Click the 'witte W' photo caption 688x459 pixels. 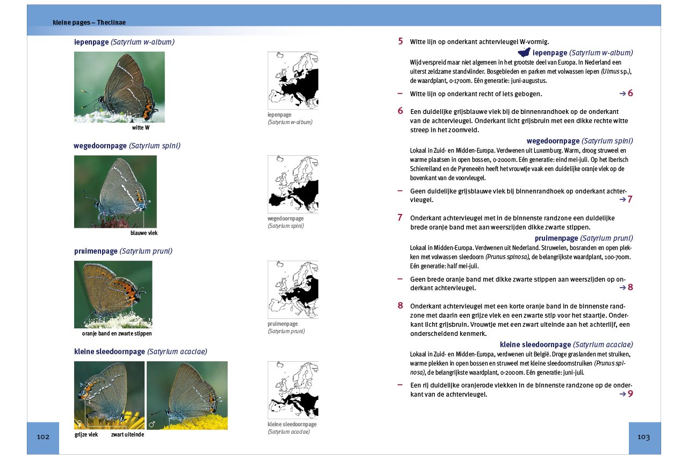(x=141, y=128)
